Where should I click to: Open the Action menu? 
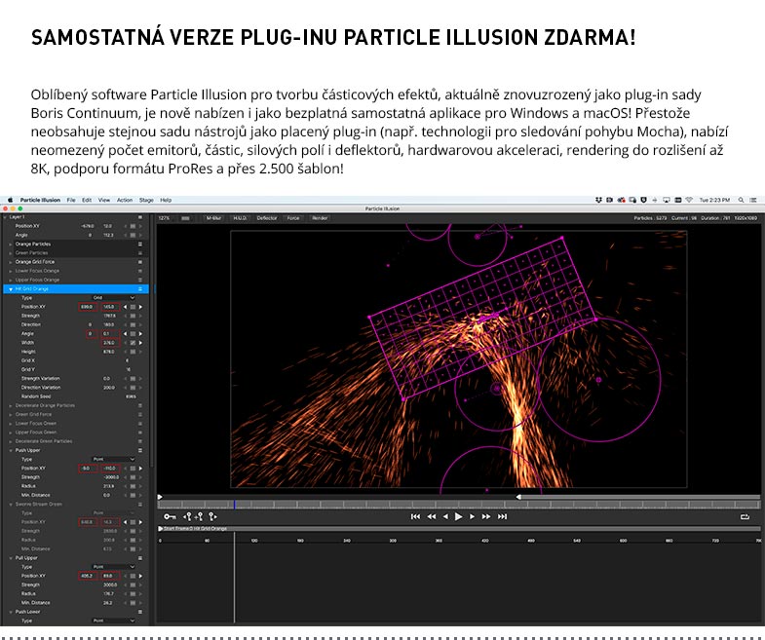(x=125, y=200)
